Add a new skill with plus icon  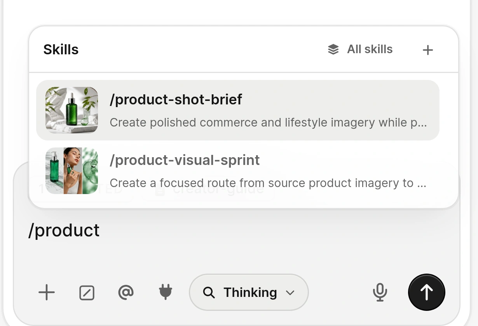pos(427,50)
